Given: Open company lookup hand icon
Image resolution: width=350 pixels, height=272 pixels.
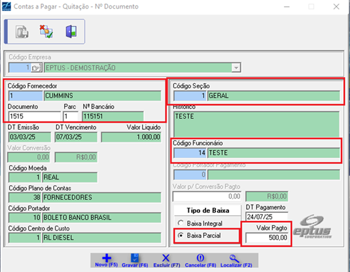Looking at the screenshot, I should [36, 68].
